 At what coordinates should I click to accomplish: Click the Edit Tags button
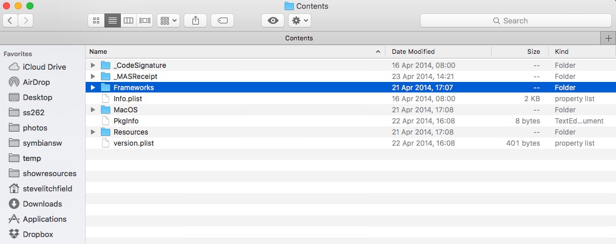pyautogui.click(x=222, y=20)
